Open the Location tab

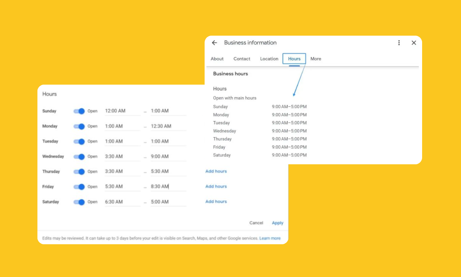click(x=269, y=59)
